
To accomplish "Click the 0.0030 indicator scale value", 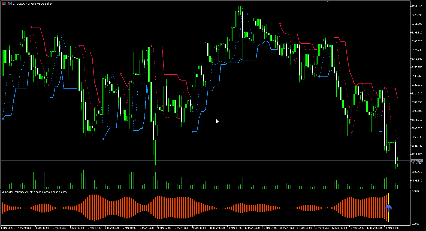I will click(415, 224).
